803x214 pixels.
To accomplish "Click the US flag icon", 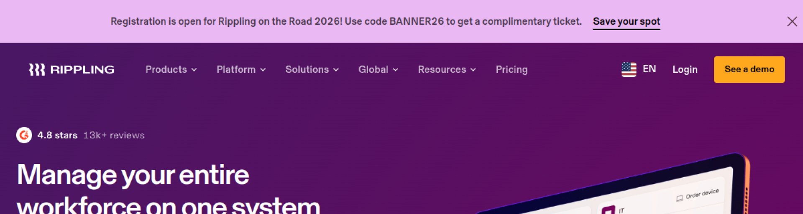I will click(x=629, y=69).
